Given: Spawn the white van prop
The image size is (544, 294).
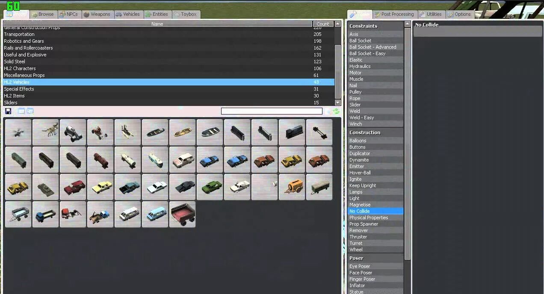Looking at the screenshot, I should (x=128, y=215).
